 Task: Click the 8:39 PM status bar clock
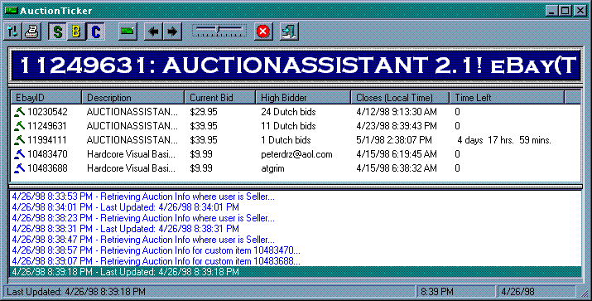point(437,292)
